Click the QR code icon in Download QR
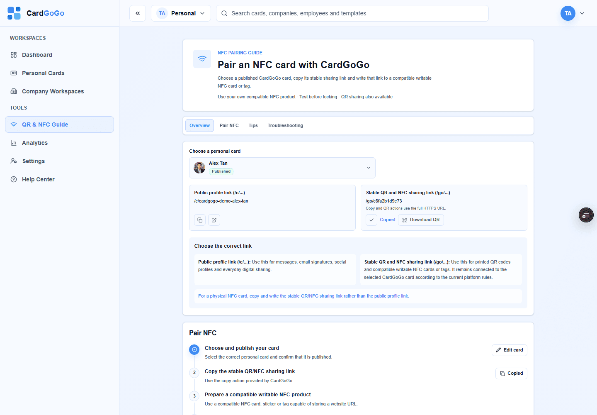597x415 pixels. pyautogui.click(x=405, y=220)
